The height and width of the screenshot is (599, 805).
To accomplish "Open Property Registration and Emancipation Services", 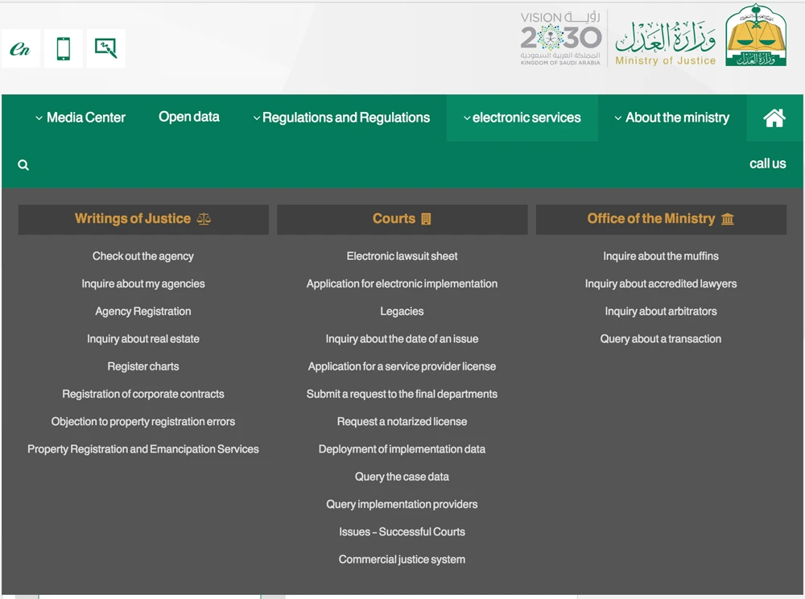I will pyautogui.click(x=143, y=449).
